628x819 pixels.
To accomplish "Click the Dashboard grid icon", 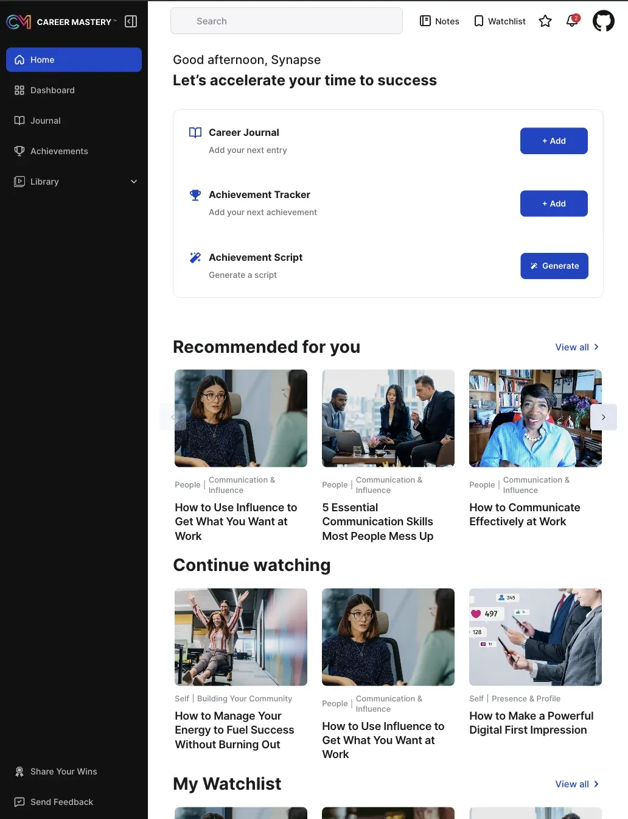I will [19, 90].
